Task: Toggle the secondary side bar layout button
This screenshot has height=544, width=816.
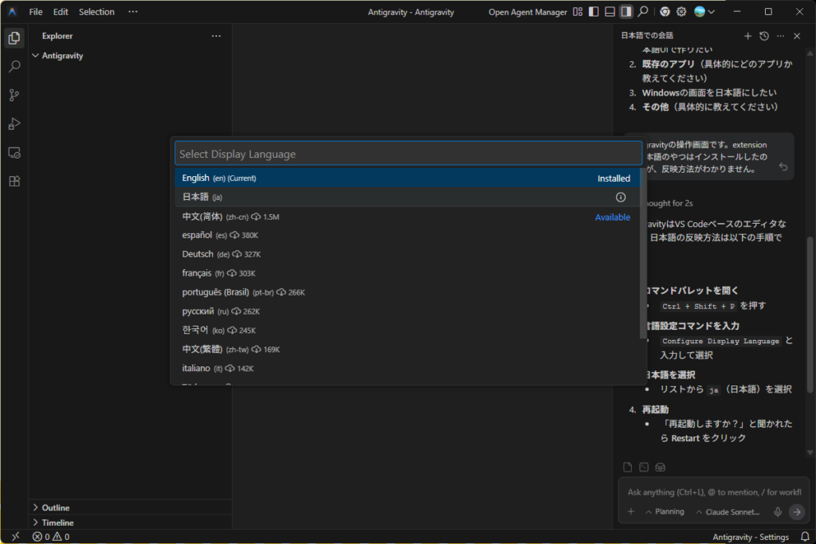Action: coord(626,12)
